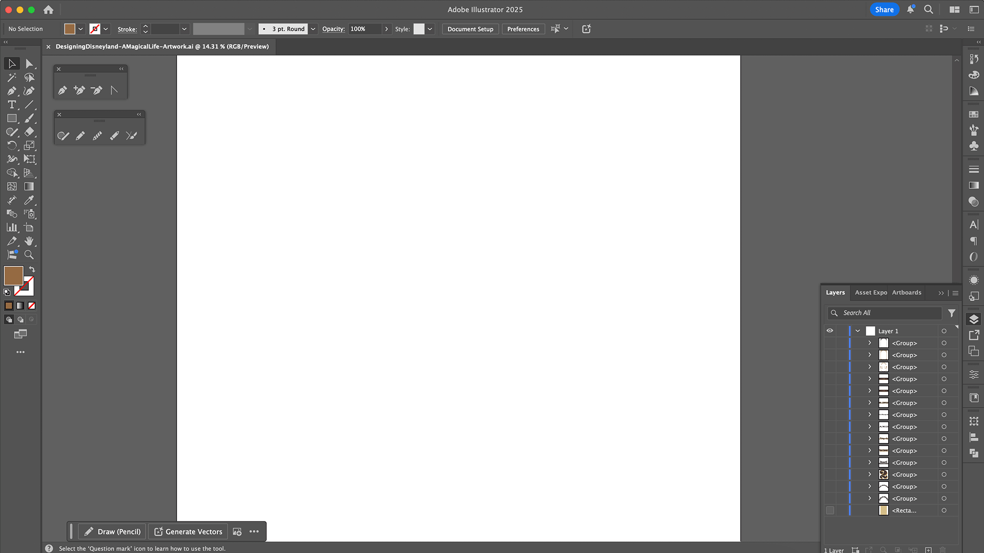984x553 pixels.
Task: Expand the first Group sublayer
Action: point(869,343)
